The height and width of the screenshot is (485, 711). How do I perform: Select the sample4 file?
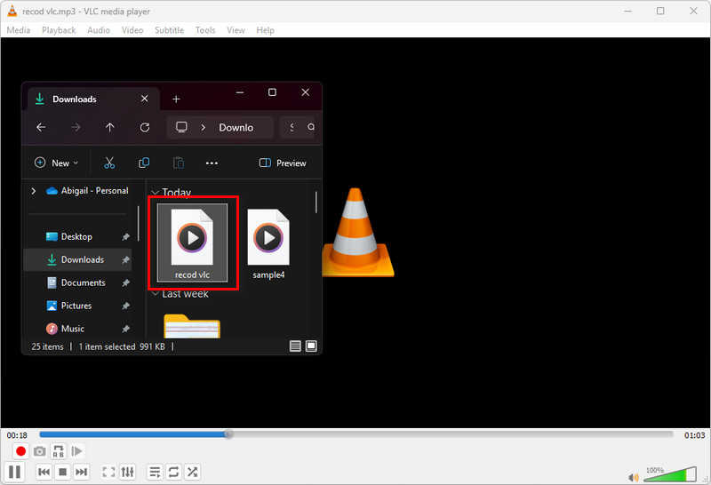pyautogui.click(x=268, y=243)
